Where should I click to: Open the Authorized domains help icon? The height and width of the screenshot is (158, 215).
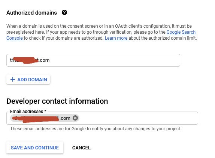point(64,12)
